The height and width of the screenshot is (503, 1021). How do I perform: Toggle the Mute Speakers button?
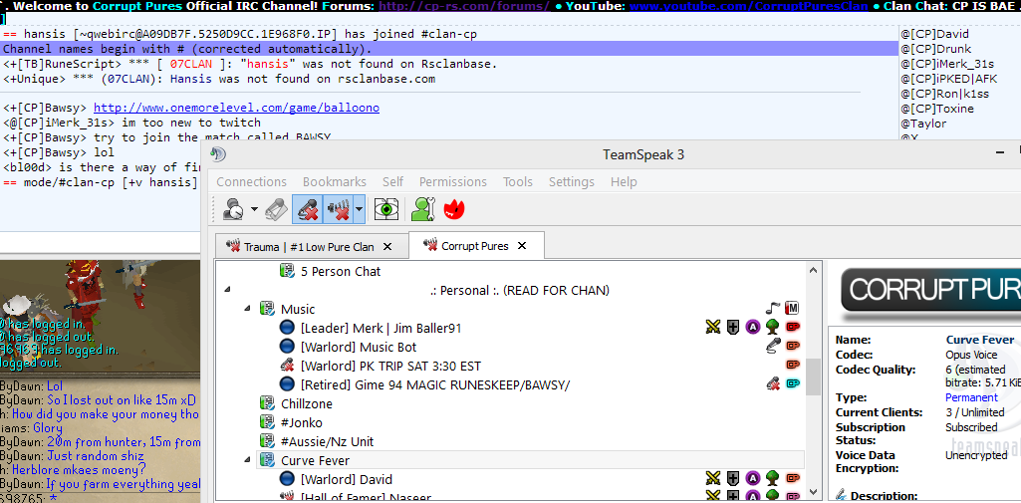click(337, 209)
